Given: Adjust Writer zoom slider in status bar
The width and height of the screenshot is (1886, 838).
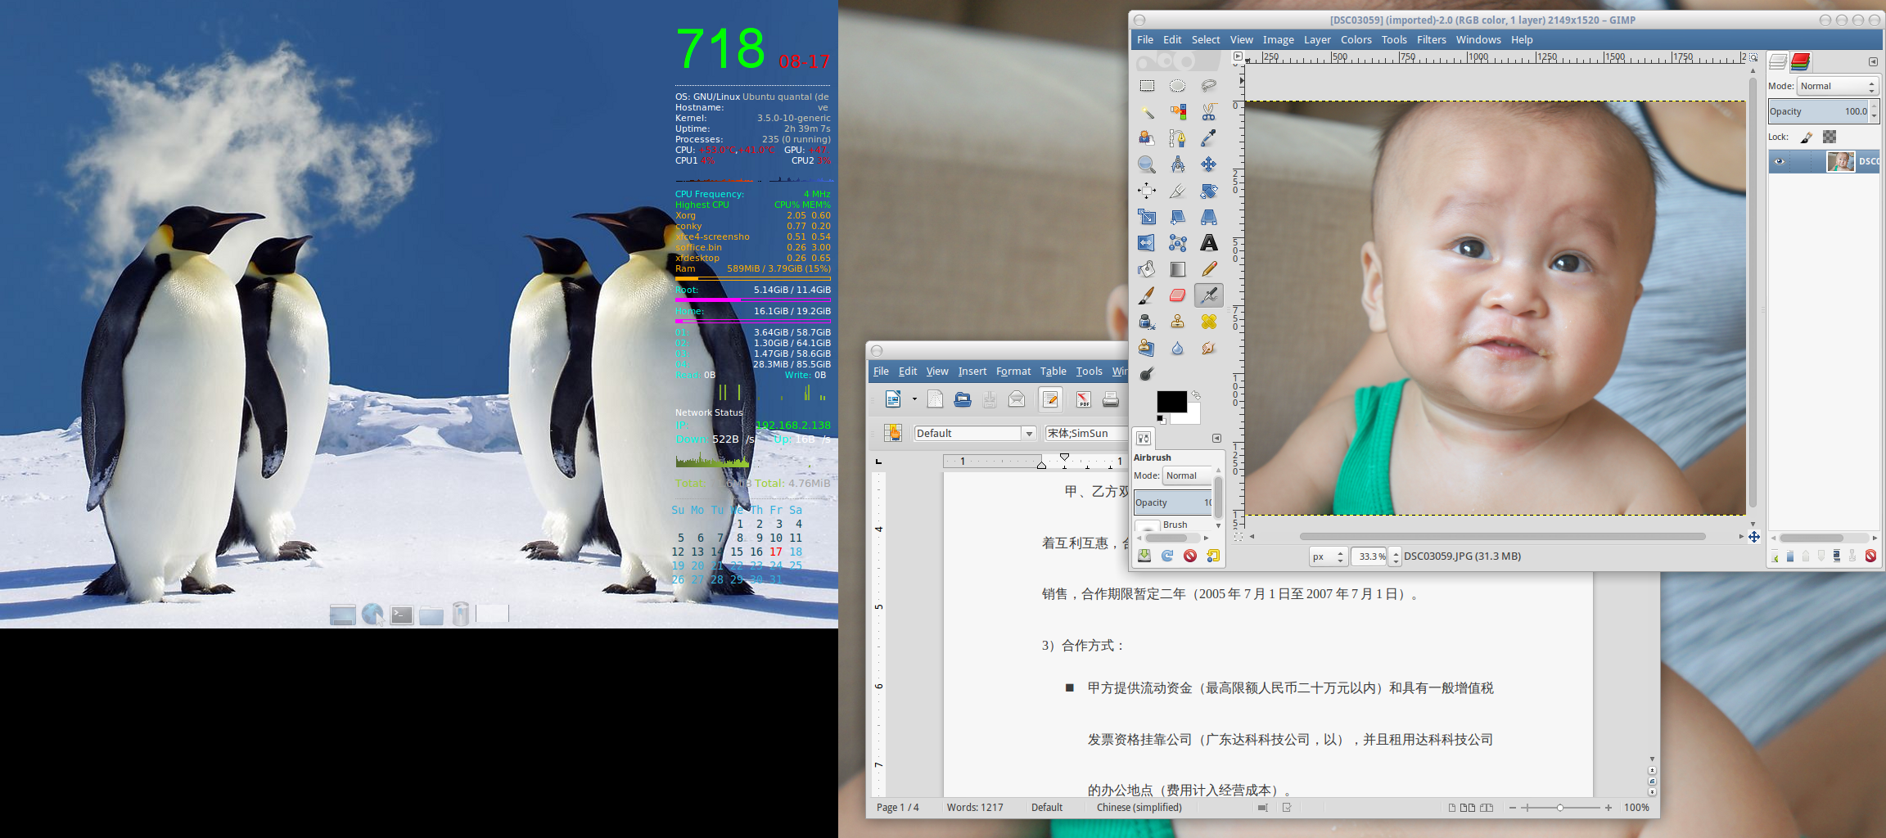Looking at the screenshot, I should 1560,808.
